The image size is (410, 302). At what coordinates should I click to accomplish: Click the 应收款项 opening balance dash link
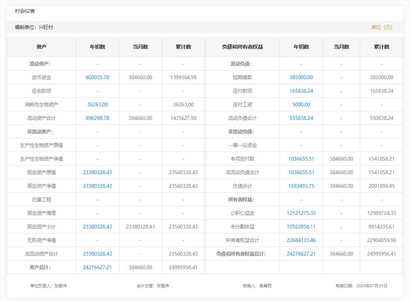(97, 91)
